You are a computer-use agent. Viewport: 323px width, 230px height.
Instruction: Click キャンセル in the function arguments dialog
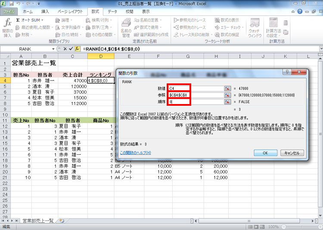[292, 153]
